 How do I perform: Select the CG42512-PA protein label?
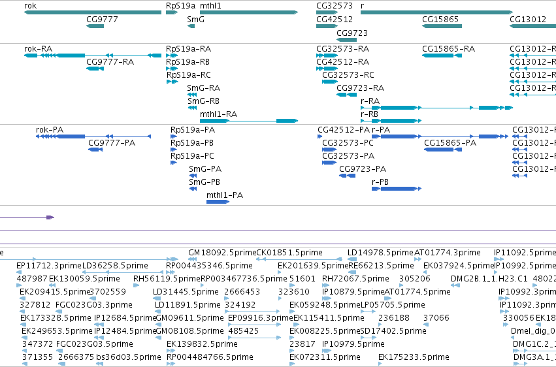[x=344, y=130]
